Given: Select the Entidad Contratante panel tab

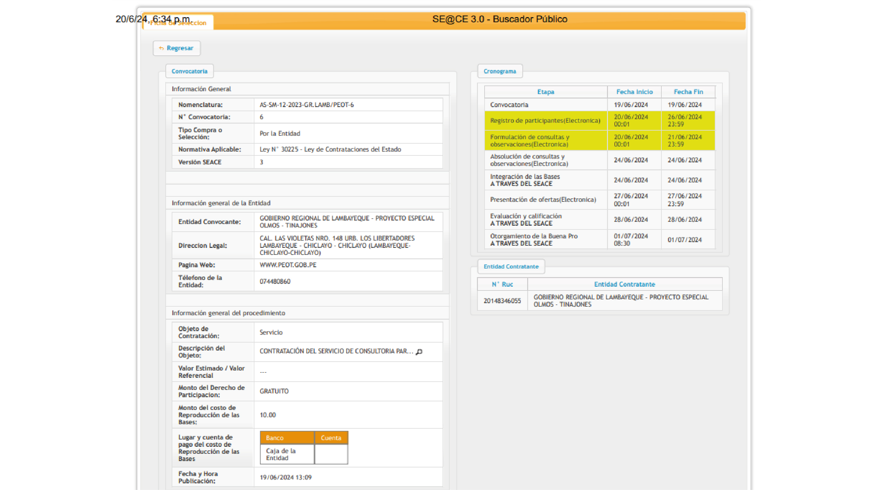Looking at the screenshot, I should 511,266.
